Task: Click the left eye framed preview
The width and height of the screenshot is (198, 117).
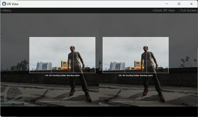Action: pyautogui.click(x=62, y=55)
